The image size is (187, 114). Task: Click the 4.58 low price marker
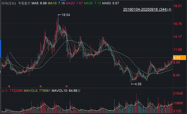tap(138, 84)
